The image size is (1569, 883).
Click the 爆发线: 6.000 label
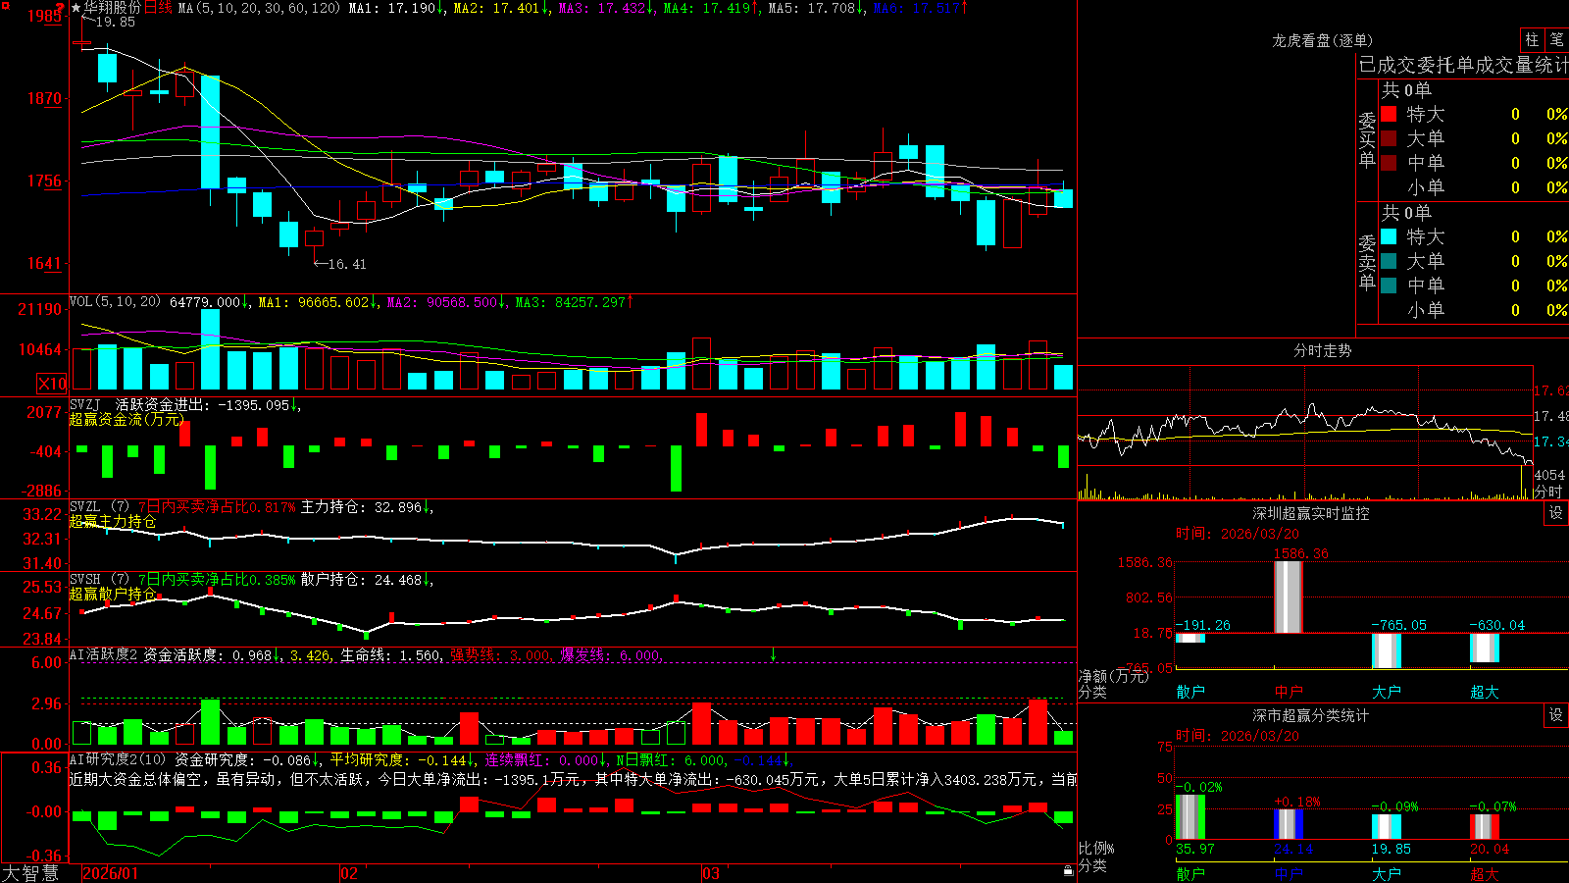point(611,654)
